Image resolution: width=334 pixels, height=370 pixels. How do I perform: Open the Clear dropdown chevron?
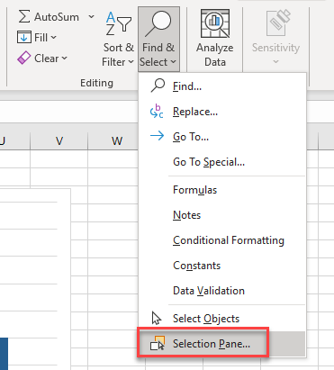point(65,58)
